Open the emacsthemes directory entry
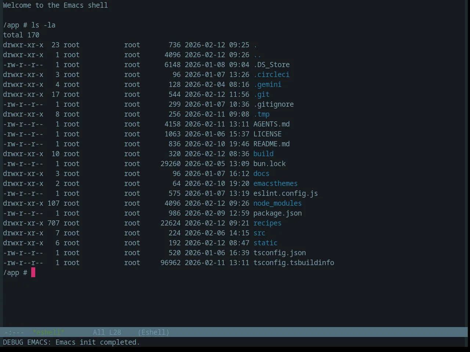The image size is (470, 352). point(275,183)
